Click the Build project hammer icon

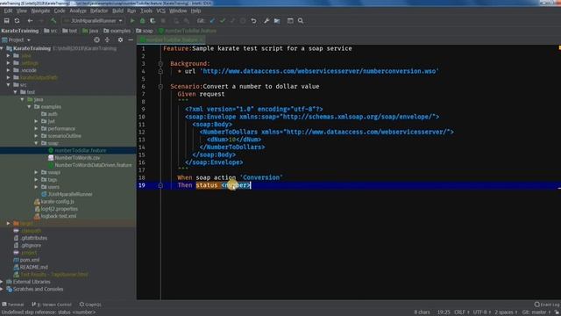point(53,21)
